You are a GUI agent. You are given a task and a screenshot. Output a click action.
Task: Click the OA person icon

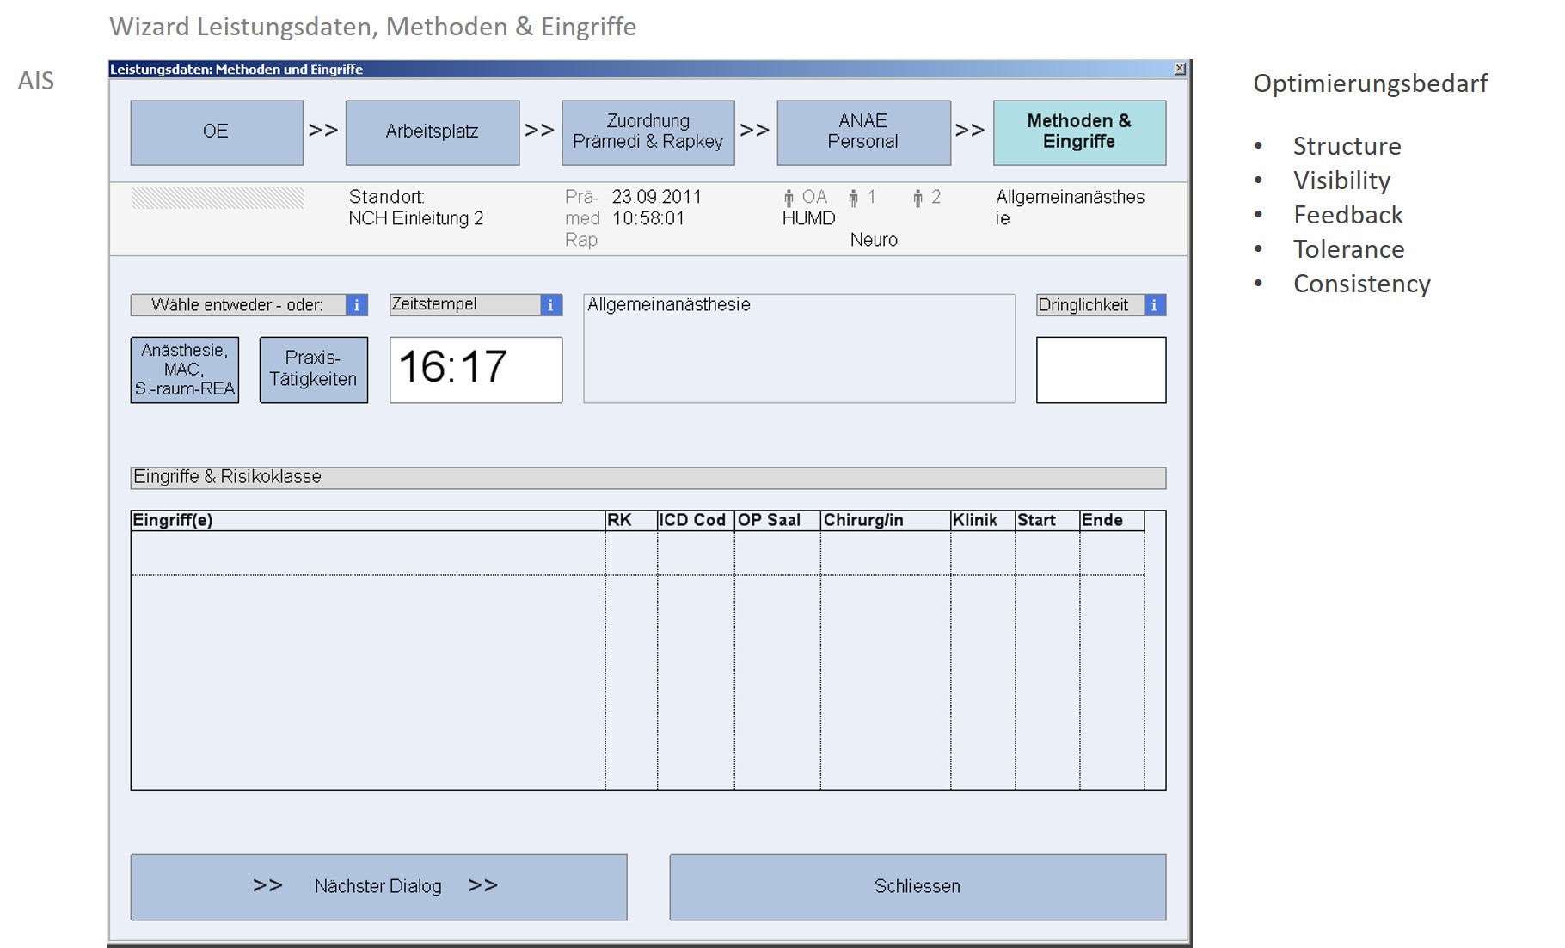point(789,199)
